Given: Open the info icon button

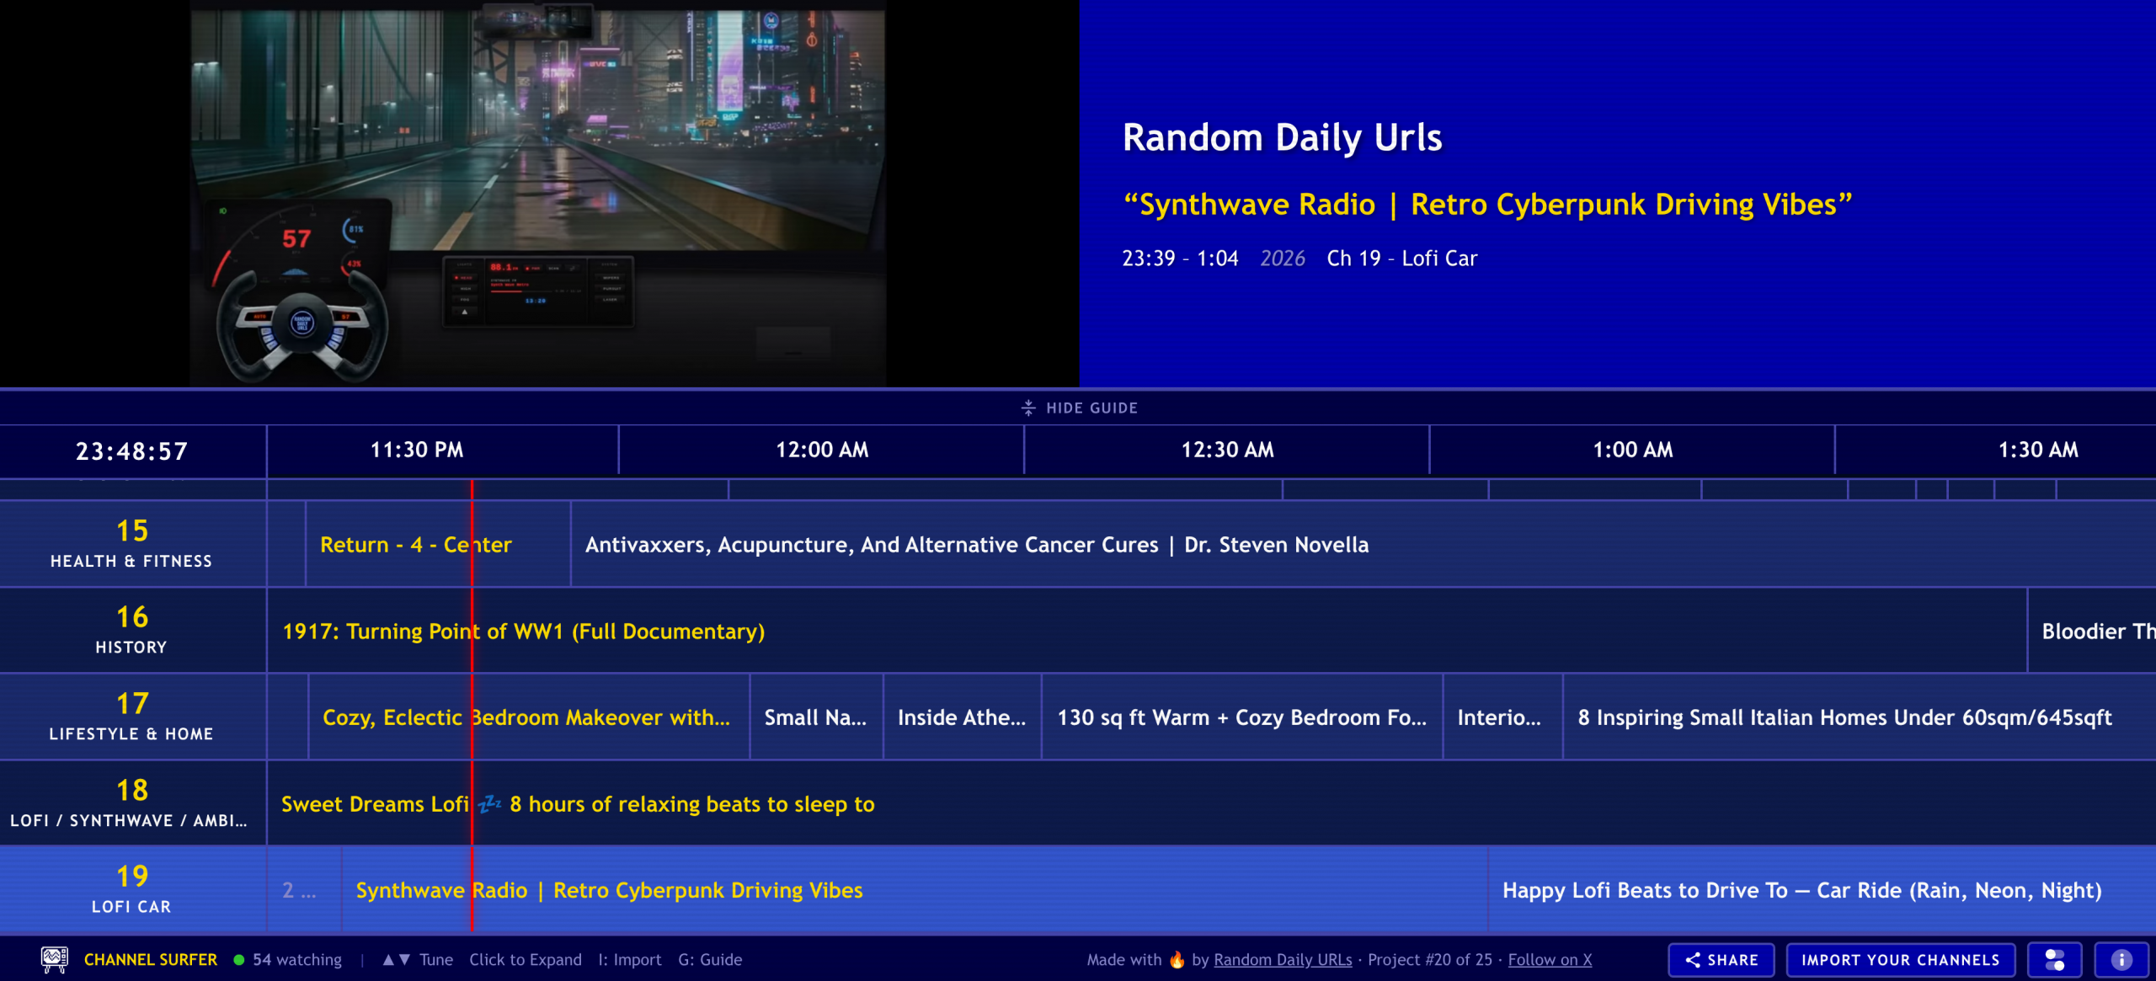Looking at the screenshot, I should pos(2121,959).
